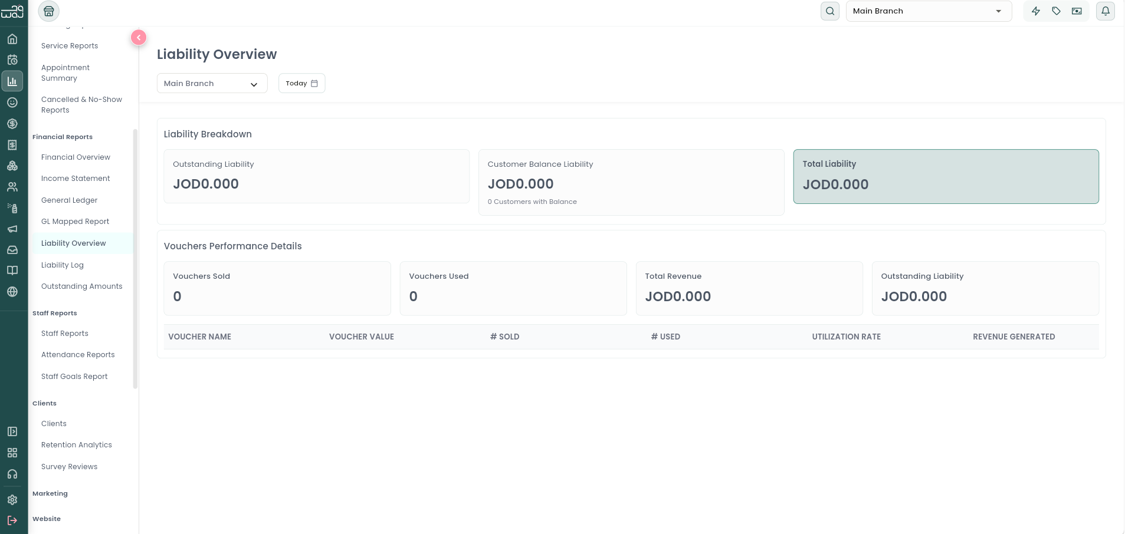Open Retention Analytics
Viewport: 1125px width, 534px height.
coord(77,445)
